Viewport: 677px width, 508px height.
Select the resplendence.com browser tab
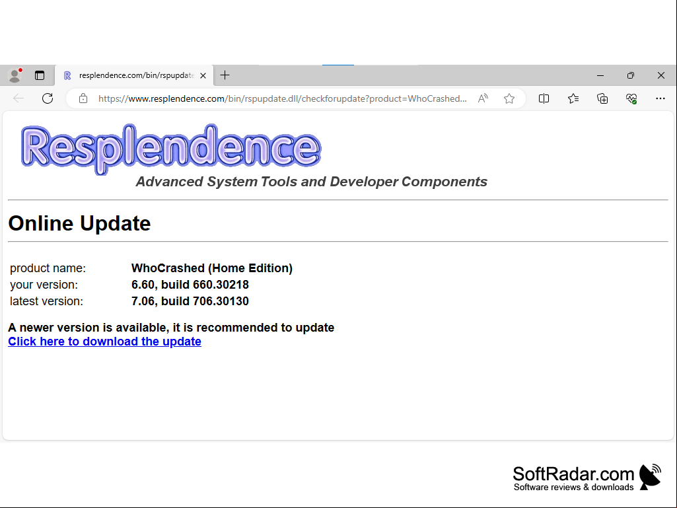[135, 75]
